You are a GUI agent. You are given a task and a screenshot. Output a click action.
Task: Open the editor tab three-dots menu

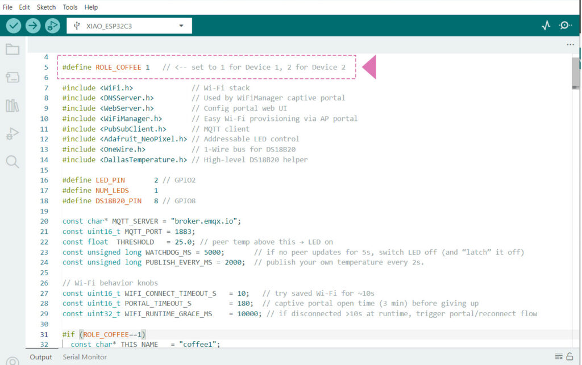pyautogui.click(x=570, y=44)
